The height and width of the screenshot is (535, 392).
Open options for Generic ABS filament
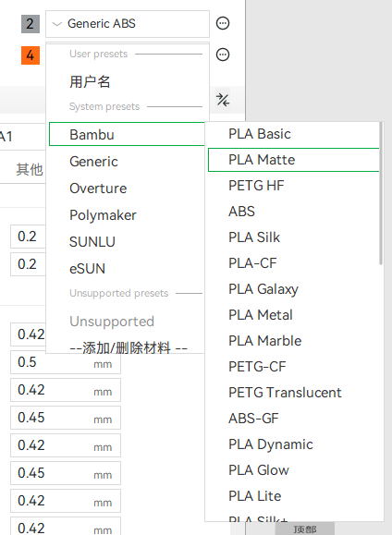(223, 23)
